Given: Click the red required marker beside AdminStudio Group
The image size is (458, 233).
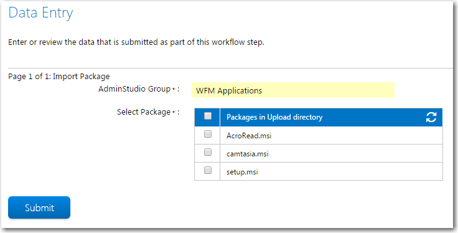Looking at the screenshot, I should pyautogui.click(x=174, y=89).
